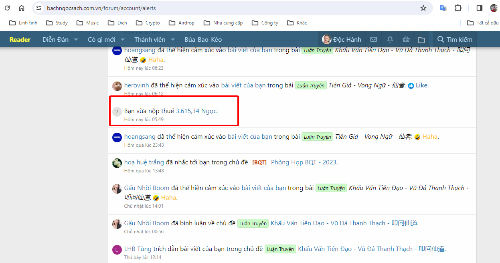The width and height of the screenshot is (500, 263).
Task: Open the Búa-Bao-Kéo menu item
Action: [203, 39]
